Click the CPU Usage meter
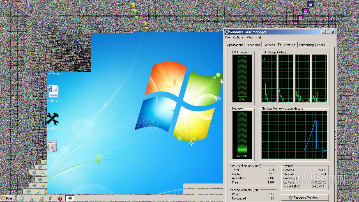Screen dimensions: 359x202 click(242, 79)
